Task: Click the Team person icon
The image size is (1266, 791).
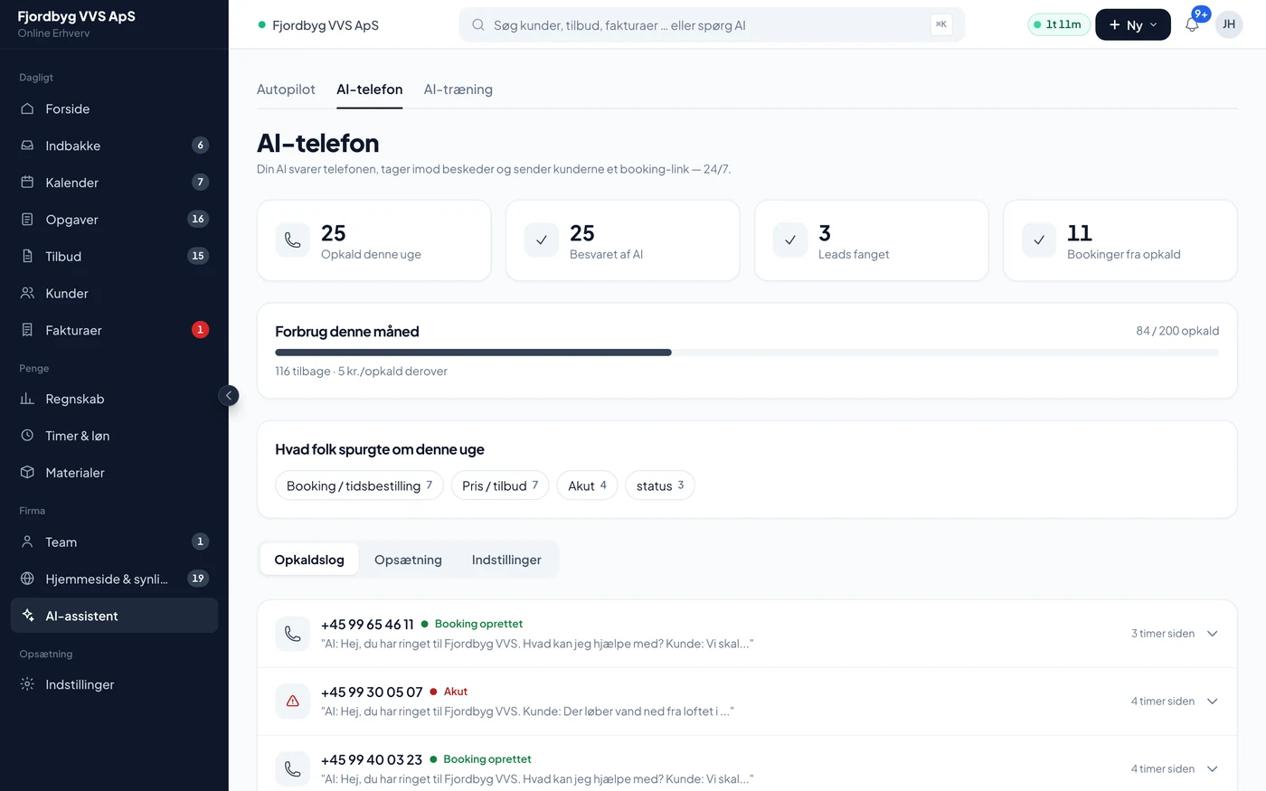Action: pos(27,542)
